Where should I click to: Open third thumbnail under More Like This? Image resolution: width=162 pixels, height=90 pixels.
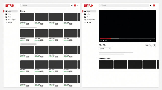tap(135, 64)
